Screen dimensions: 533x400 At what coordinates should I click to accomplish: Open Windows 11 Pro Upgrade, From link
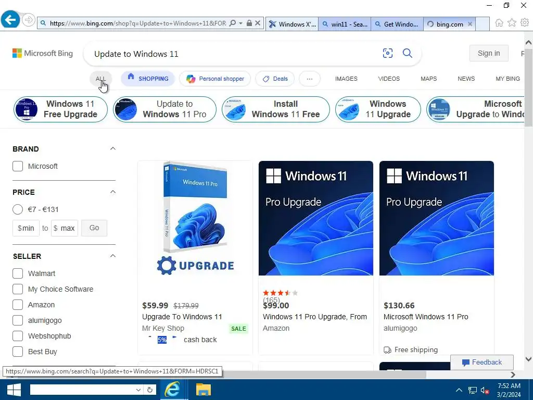pyautogui.click(x=315, y=317)
